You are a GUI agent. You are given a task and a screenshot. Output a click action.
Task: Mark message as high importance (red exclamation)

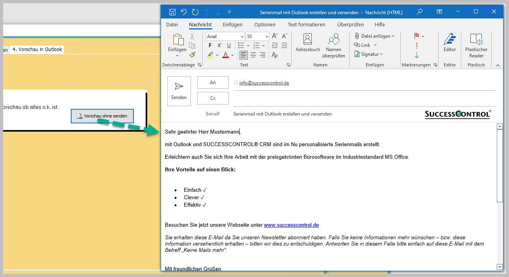416,46
